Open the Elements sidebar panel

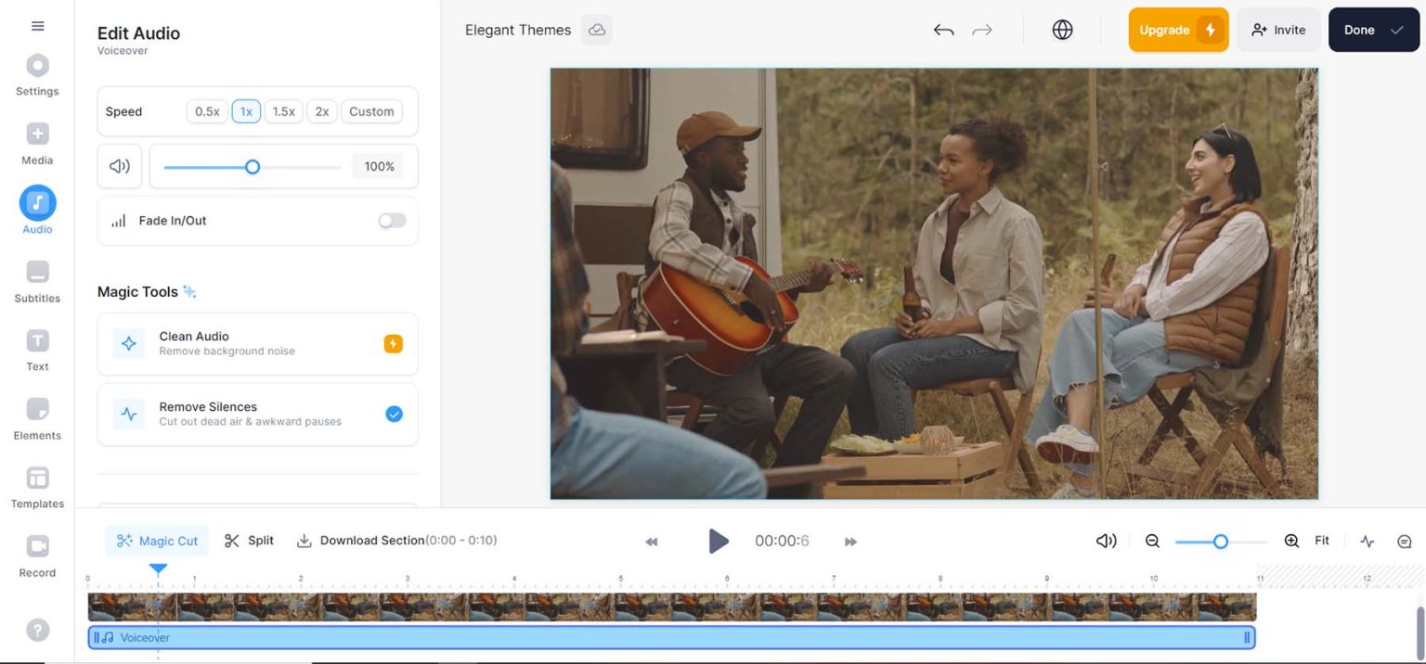click(x=37, y=419)
